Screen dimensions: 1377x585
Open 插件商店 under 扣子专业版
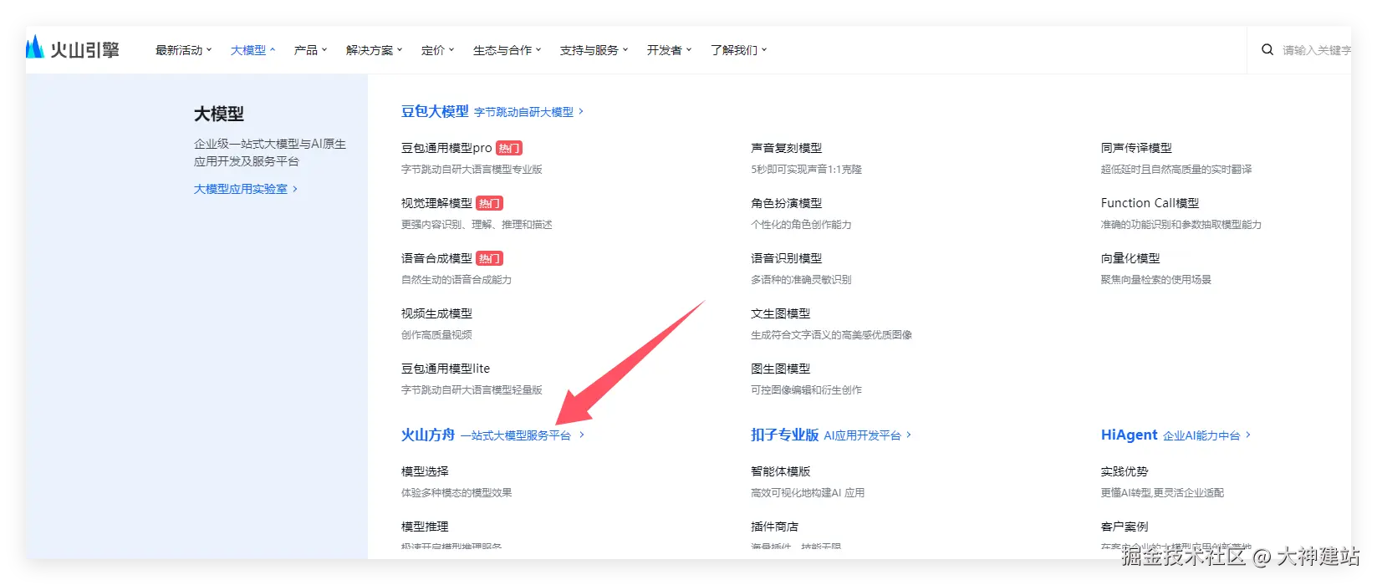[774, 526]
